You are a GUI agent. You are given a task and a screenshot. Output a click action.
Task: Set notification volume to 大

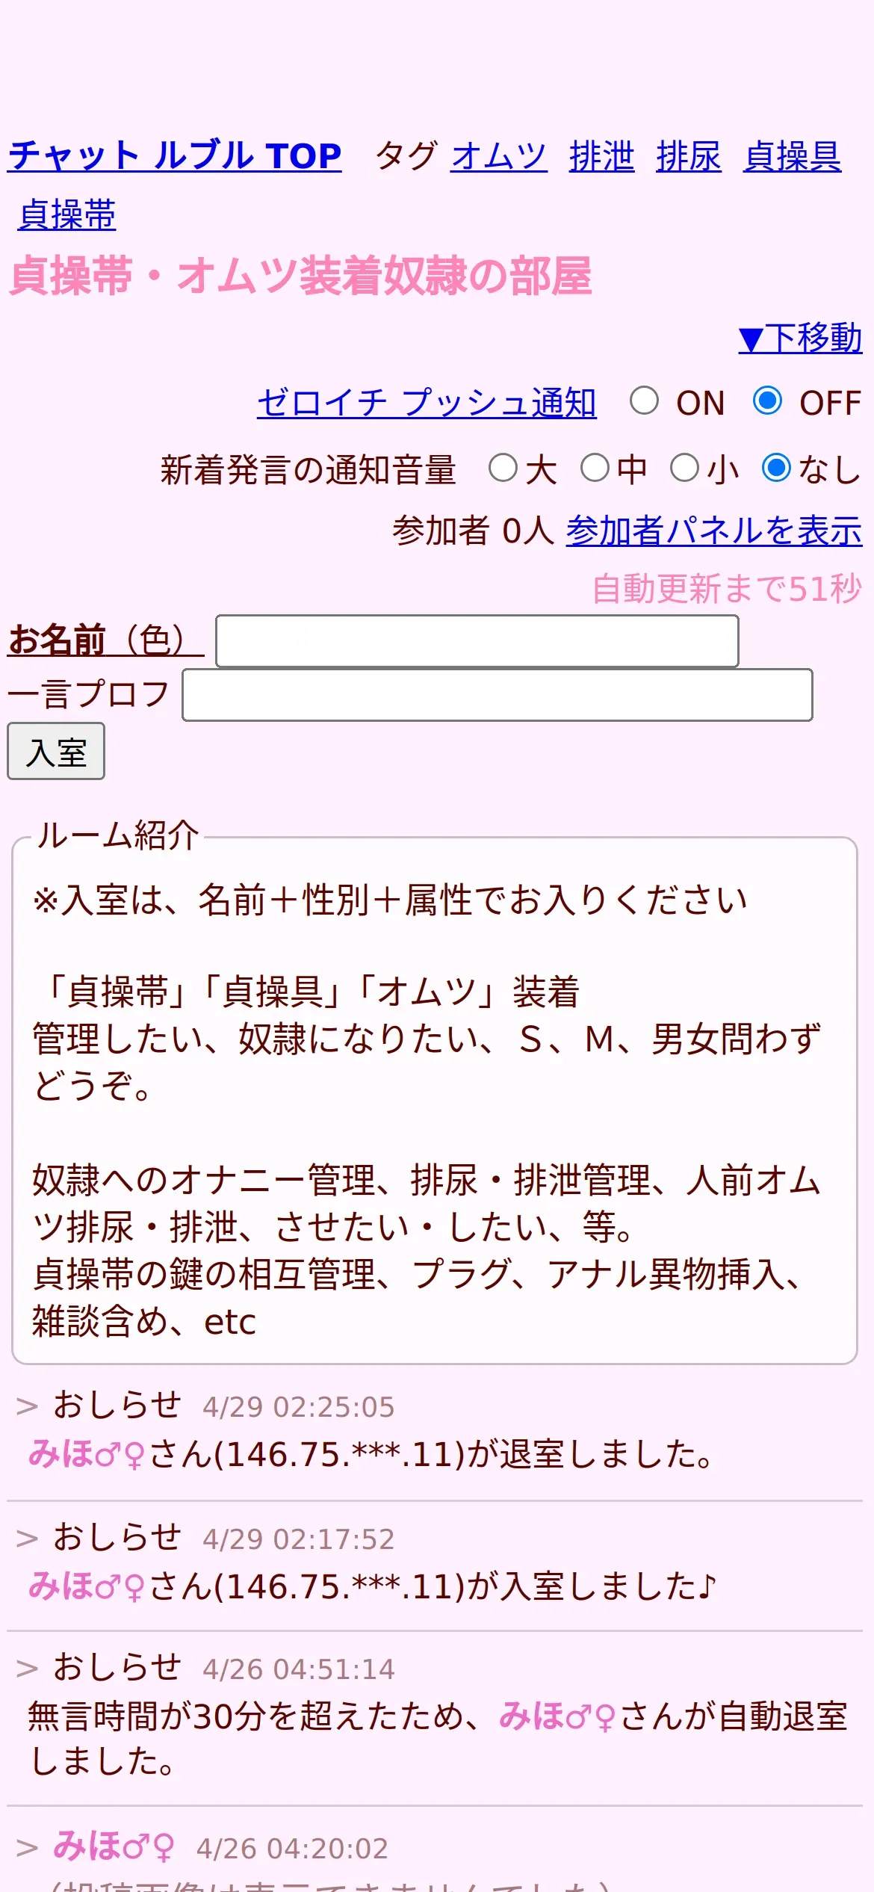503,469
